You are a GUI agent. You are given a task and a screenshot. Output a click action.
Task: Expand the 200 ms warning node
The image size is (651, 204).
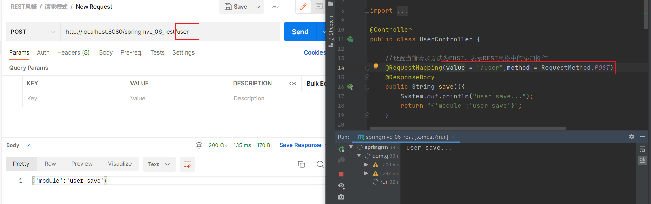[x=366, y=165]
